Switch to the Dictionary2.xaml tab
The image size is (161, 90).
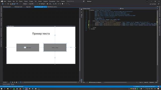(x=7, y=7)
